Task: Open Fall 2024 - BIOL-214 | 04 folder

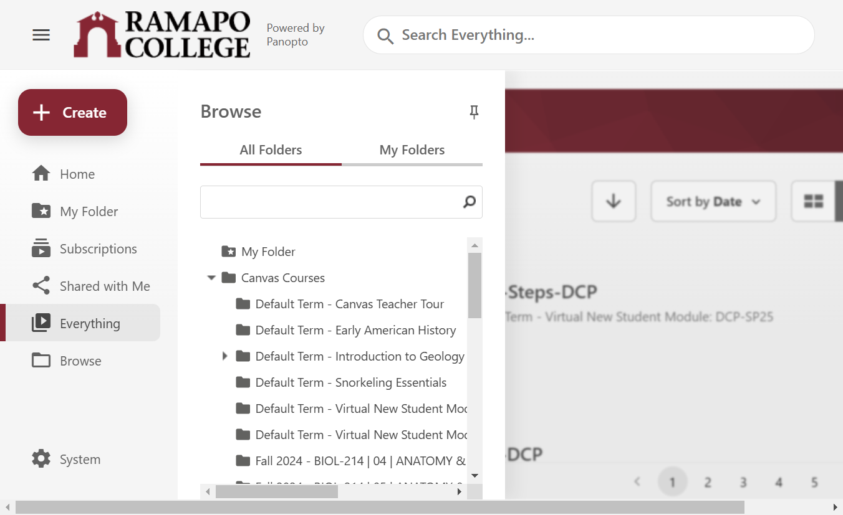Action: [360, 461]
